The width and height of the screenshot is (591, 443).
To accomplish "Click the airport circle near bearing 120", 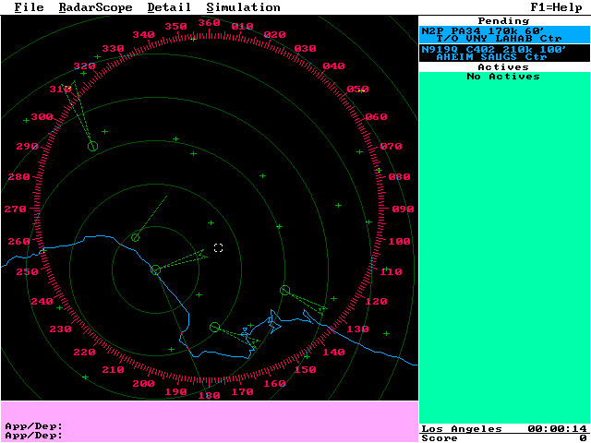I will [285, 291].
